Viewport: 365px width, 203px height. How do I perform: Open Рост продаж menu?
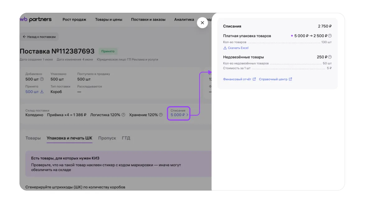pos(74,20)
